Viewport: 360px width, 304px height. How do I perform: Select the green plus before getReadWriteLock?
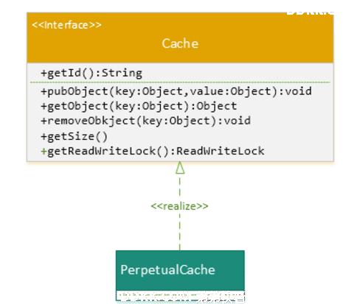click(44, 152)
